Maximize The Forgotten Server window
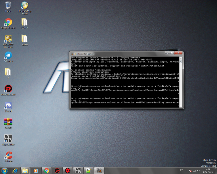Image resolution: width=217 pixels, height=174 pixels. [x=172, y=53]
